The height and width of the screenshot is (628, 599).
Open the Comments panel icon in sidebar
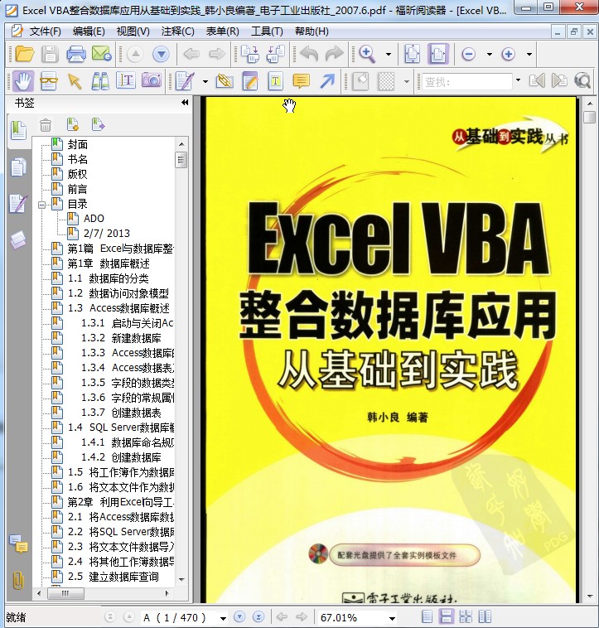click(x=18, y=543)
